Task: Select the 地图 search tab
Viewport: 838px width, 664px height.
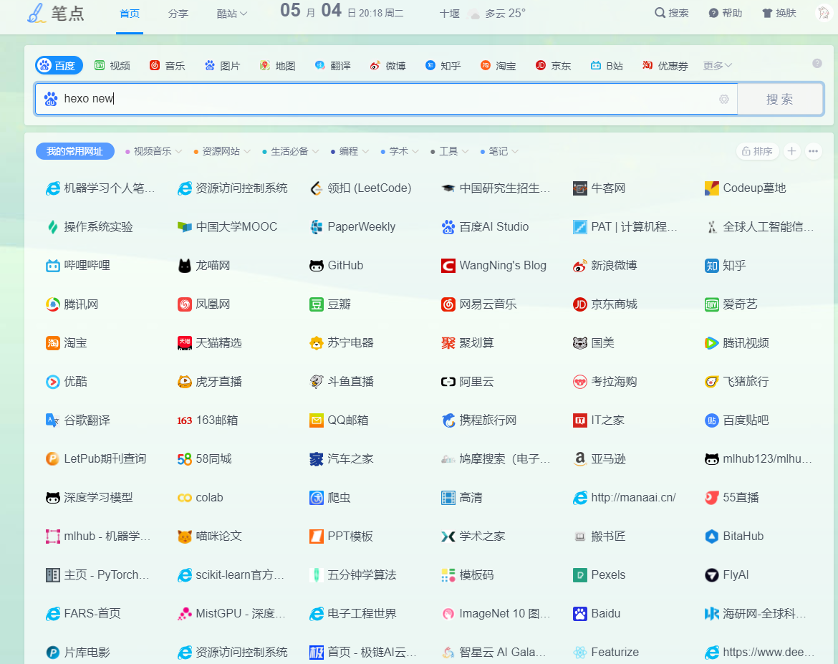Action: point(277,66)
